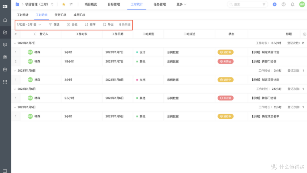Open the project switcher beside 项目管理（工时）

[x=52, y=4]
